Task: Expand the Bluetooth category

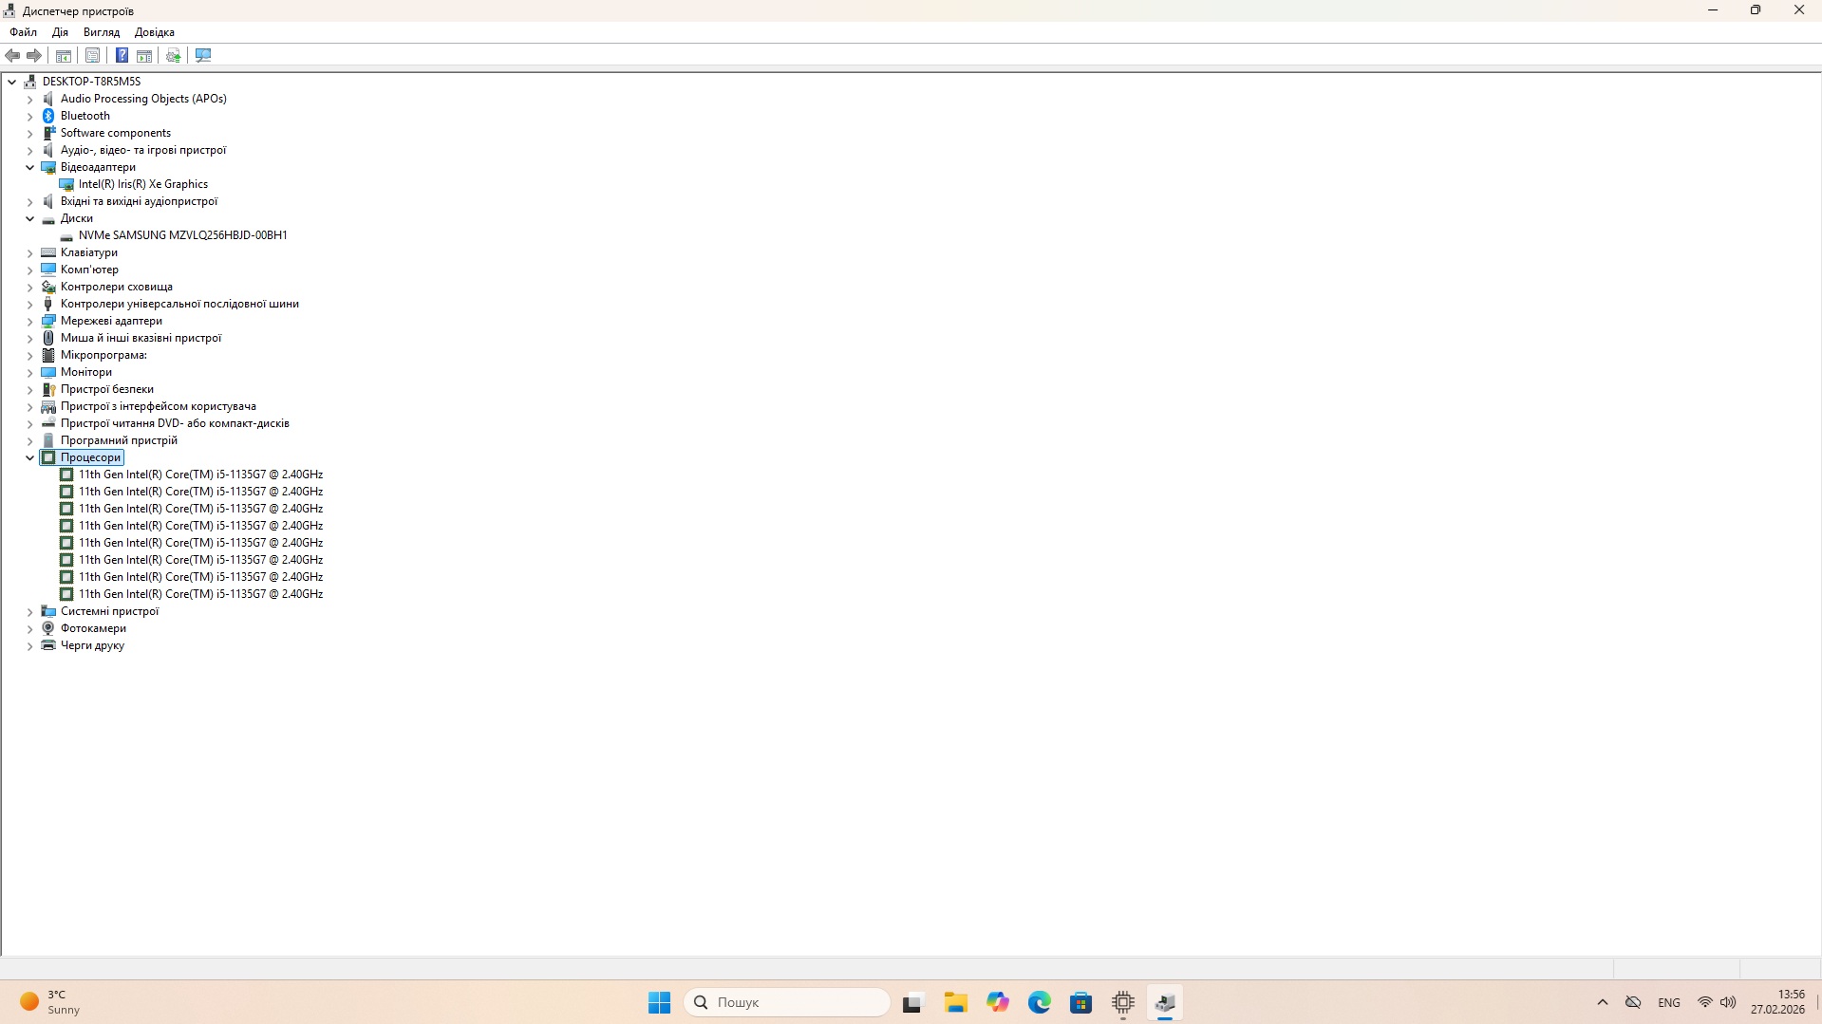Action: pos(29,116)
